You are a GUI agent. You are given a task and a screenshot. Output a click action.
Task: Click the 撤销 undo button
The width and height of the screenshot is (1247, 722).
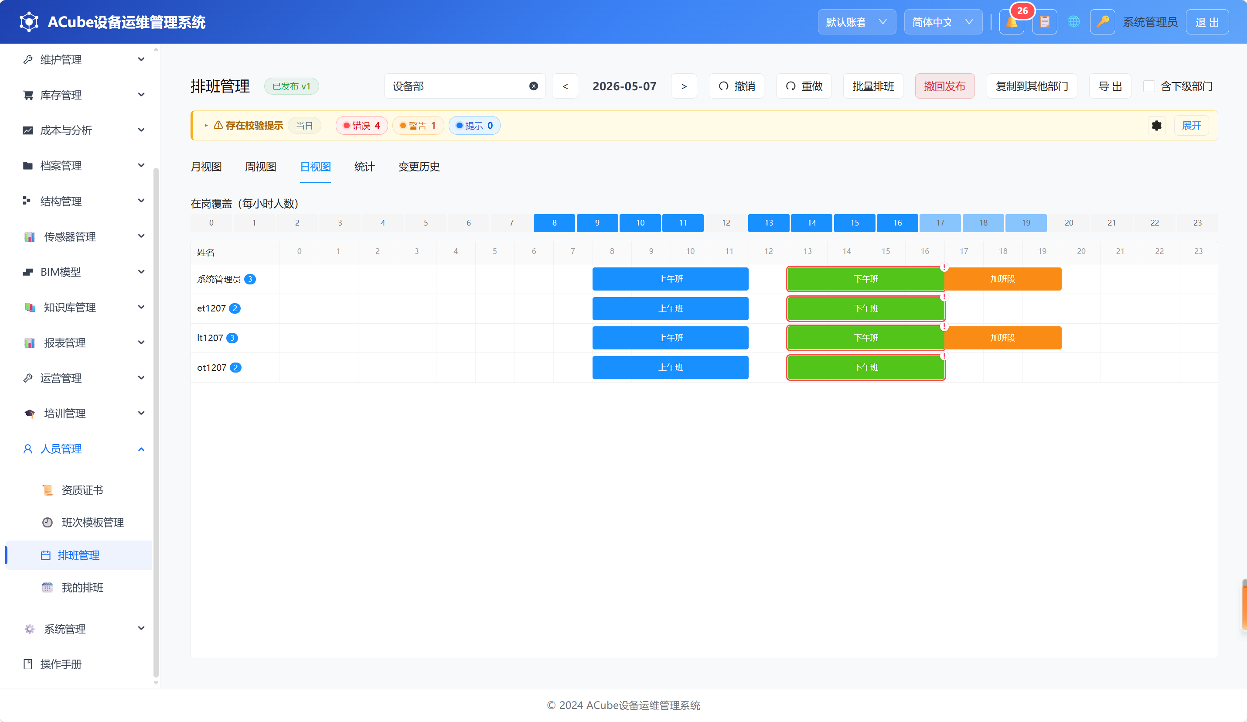pos(736,86)
